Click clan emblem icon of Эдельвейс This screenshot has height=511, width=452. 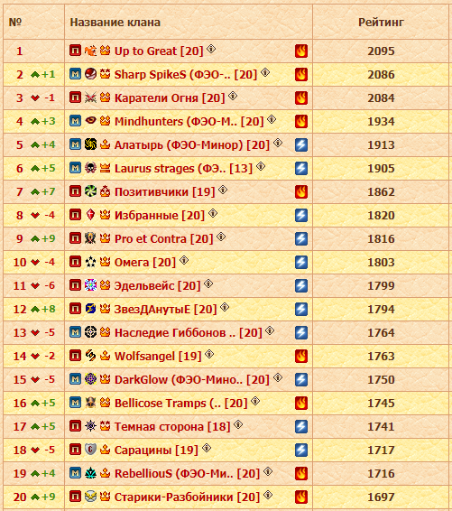pyautogui.click(x=90, y=285)
